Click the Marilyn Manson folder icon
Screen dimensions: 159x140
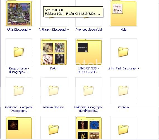click(54, 91)
